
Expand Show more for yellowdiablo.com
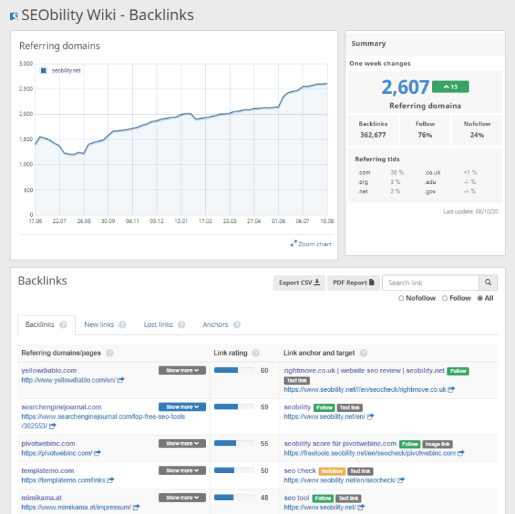coord(182,370)
